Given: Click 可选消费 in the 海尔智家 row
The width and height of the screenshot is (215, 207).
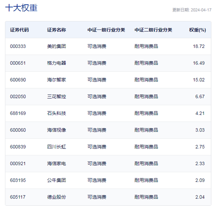Looking at the screenshot, I should tap(97, 80).
